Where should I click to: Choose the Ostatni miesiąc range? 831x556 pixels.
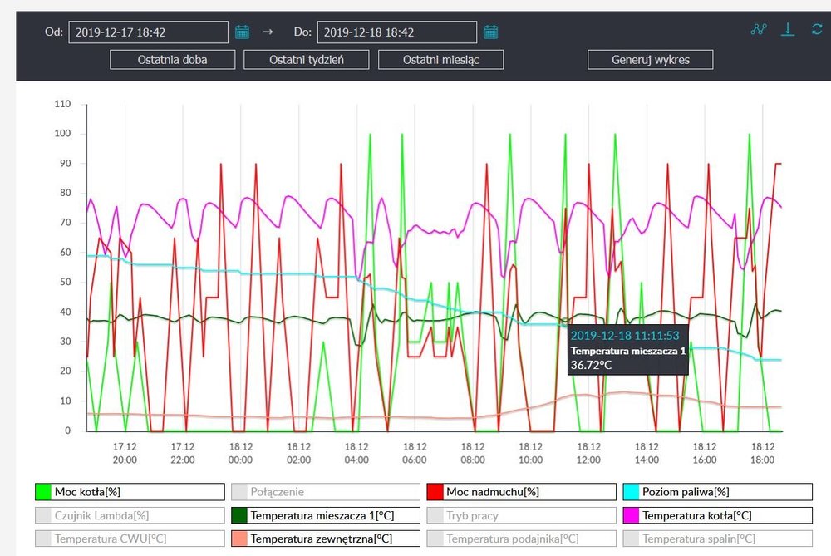pyautogui.click(x=440, y=60)
